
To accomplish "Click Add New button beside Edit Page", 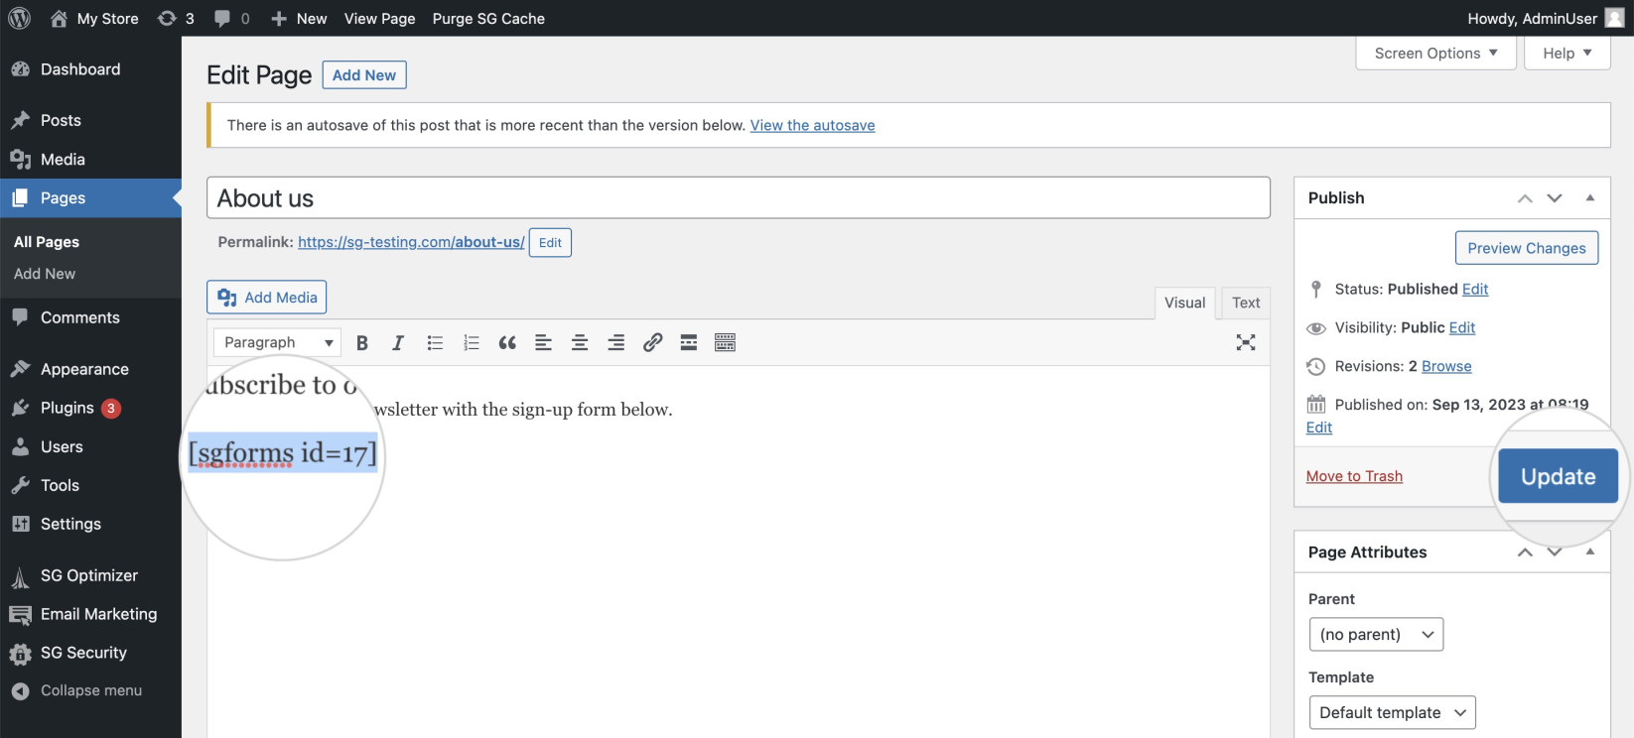I will (364, 75).
